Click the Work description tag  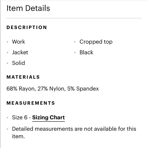[x=18, y=42]
